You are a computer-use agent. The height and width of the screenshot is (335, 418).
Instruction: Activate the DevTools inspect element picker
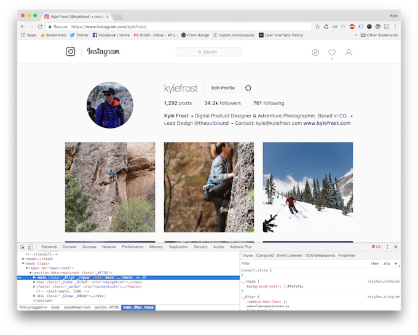click(x=23, y=246)
